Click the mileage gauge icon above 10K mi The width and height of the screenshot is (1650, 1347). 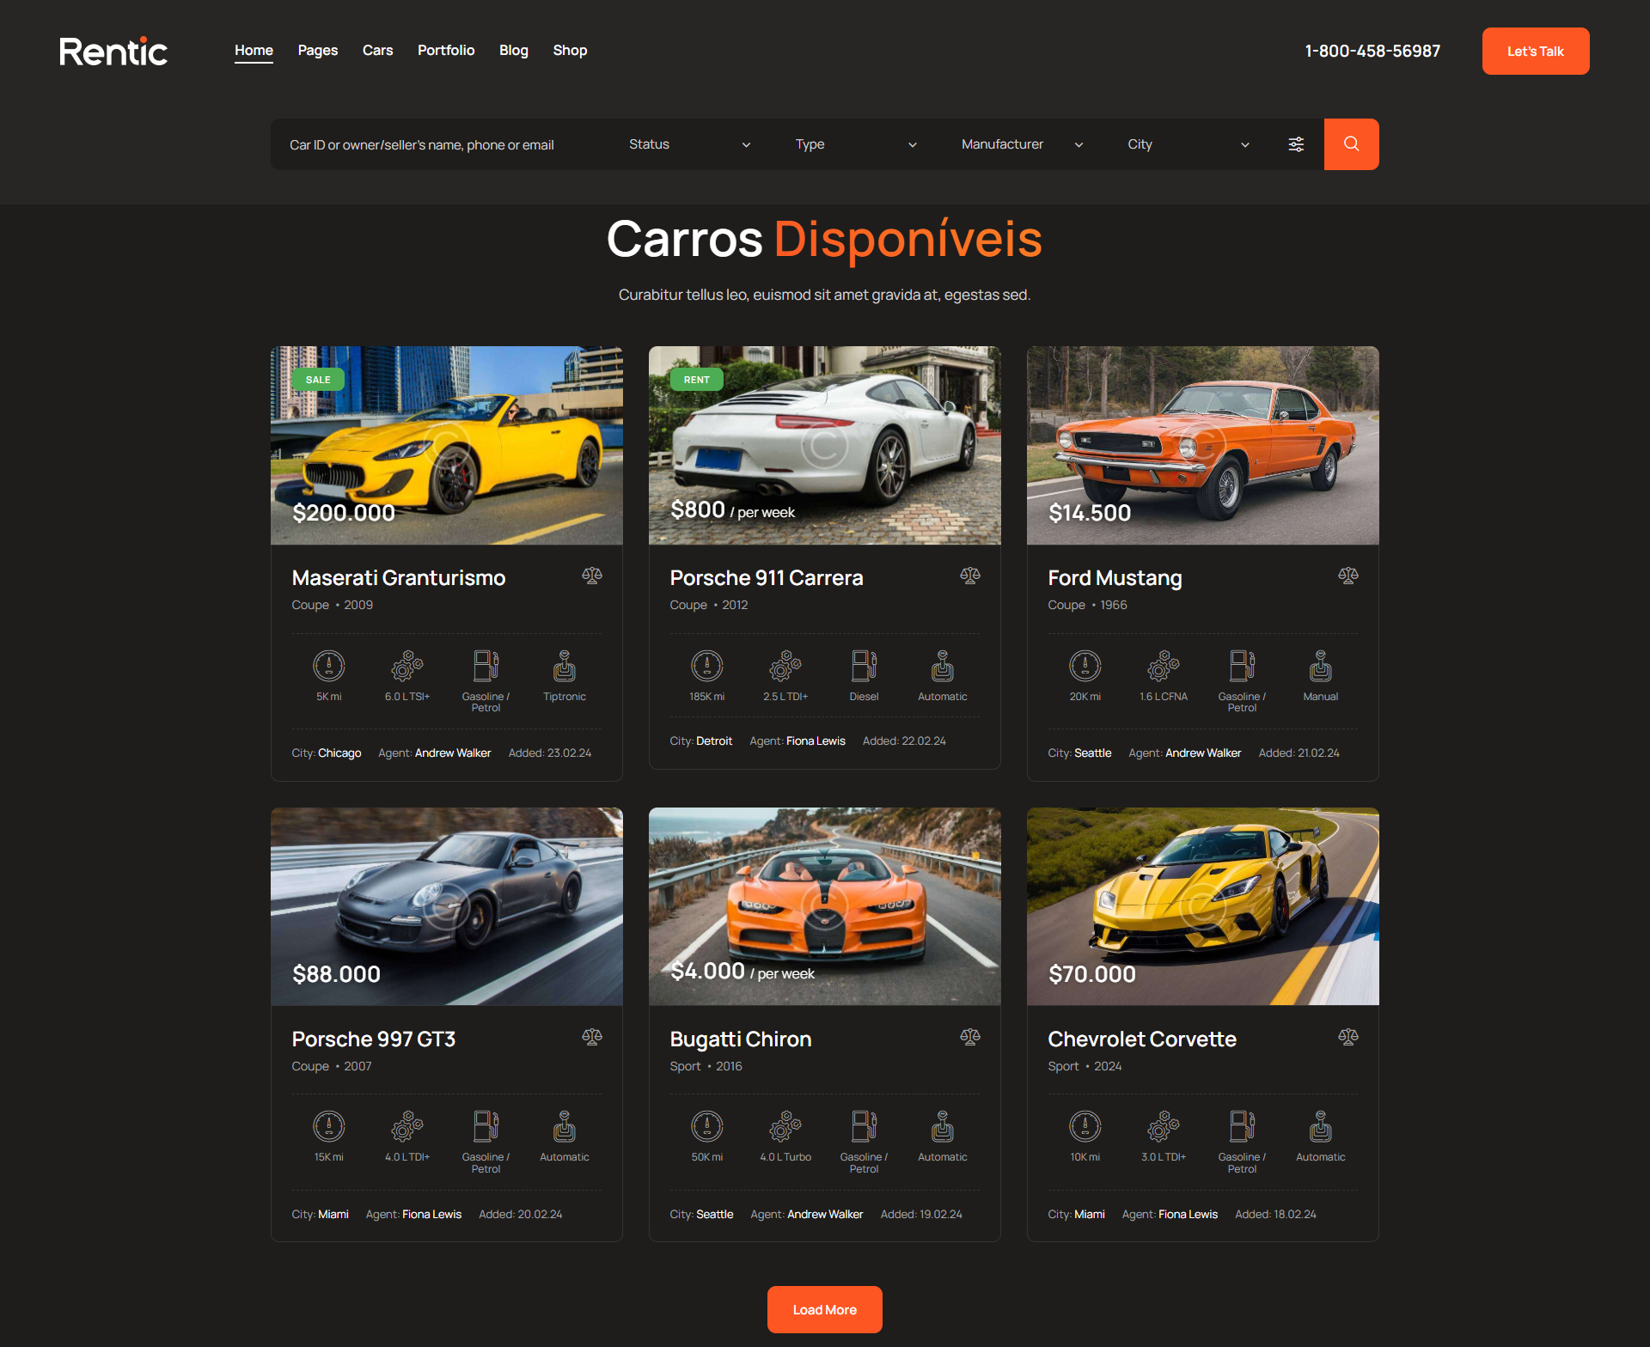point(1085,1126)
